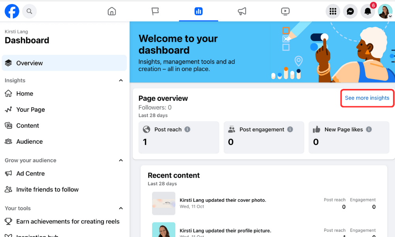Collapse the Your tools section
Image resolution: width=395 pixels, height=237 pixels.
coord(121,208)
